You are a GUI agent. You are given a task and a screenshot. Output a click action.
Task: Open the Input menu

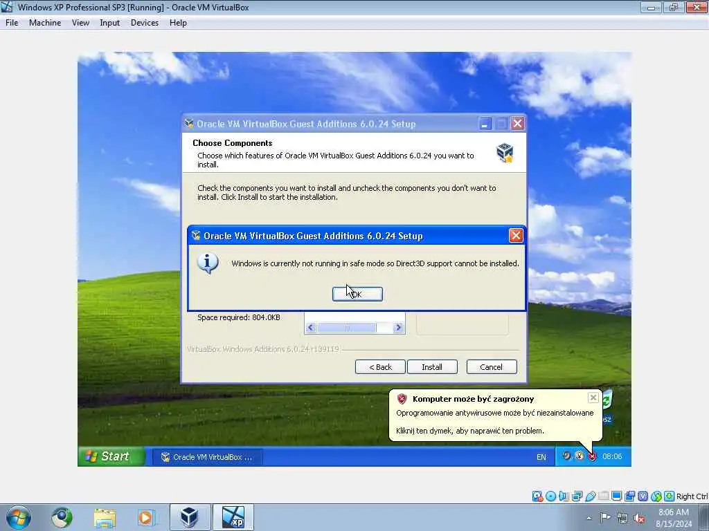(x=109, y=23)
